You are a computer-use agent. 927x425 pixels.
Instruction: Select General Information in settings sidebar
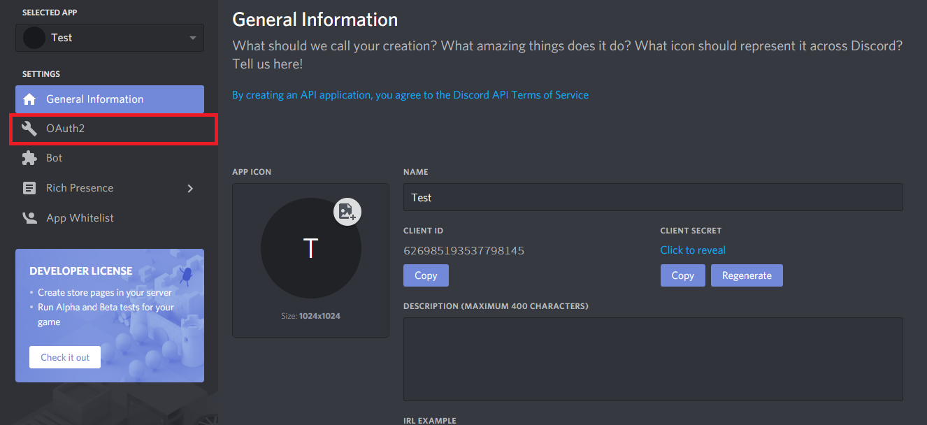pos(110,99)
